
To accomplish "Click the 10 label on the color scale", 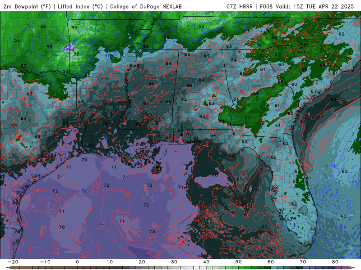I will (110, 262).
